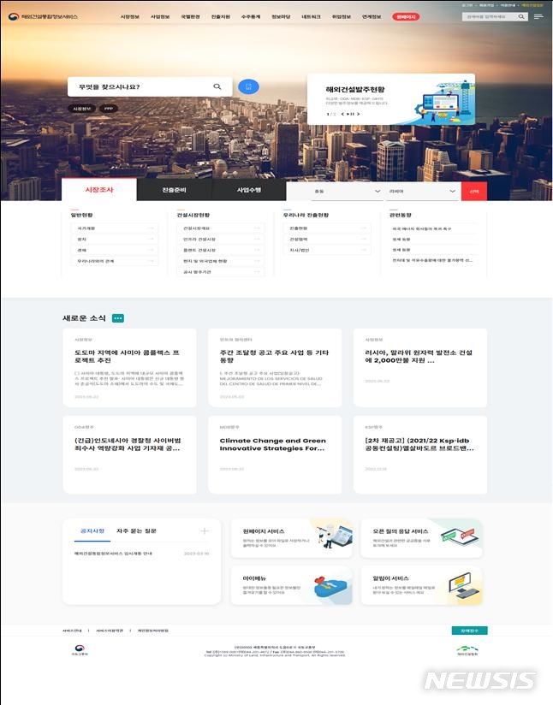Click the 오픈 질의 응답 서비스 illustration
The width and height of the screenshot is (553, 705).
(461, 536)
